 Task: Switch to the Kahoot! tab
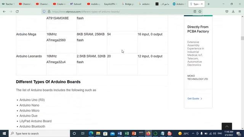click(76, 4)
